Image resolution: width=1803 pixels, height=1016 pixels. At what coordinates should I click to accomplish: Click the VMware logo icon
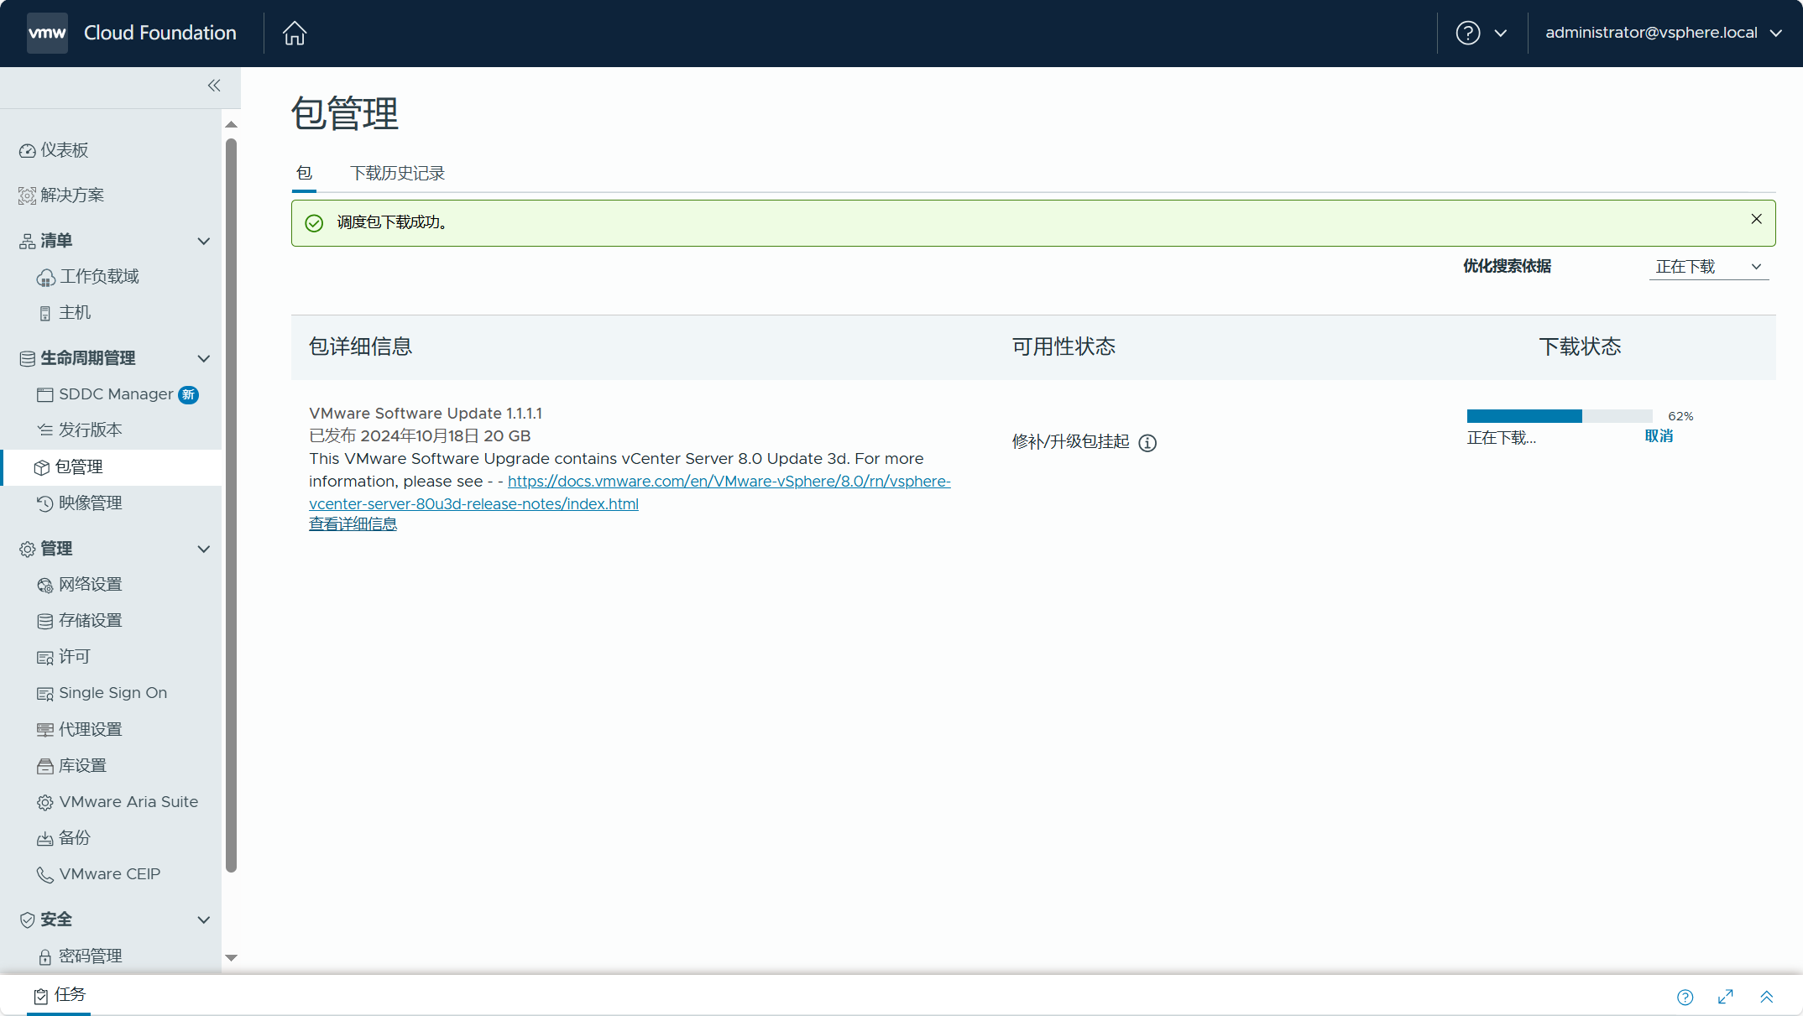(47, 33)
